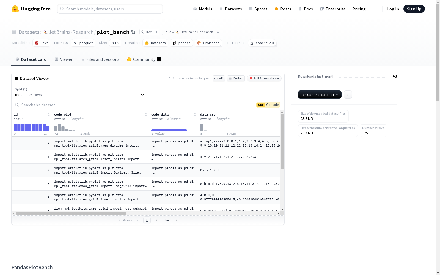The image size is (440, 275).
Task: Copy dataset name with the copy icon
Action: click(x=133, y=32)
